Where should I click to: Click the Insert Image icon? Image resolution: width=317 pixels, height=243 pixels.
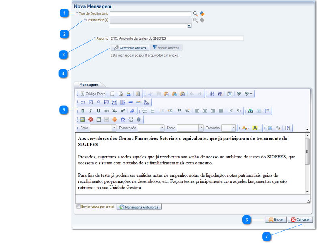pos(83,119)
